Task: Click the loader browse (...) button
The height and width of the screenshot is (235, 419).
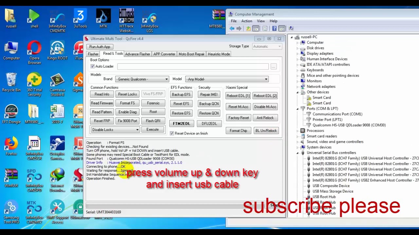Action: [x=273, y=67]
